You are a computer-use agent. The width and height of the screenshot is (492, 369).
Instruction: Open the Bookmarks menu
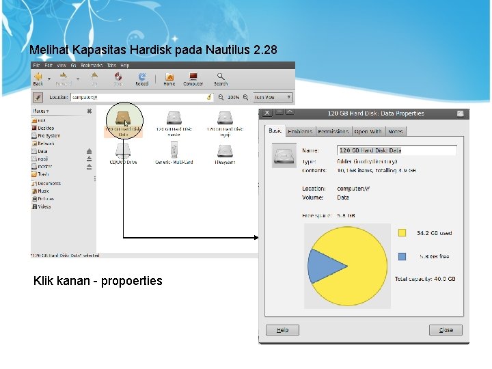(x=92, y=66)
